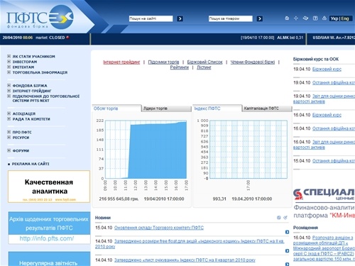Expand ФОРУМИ plus icon
The image size is (355, 266).
(x=9, y=150)
